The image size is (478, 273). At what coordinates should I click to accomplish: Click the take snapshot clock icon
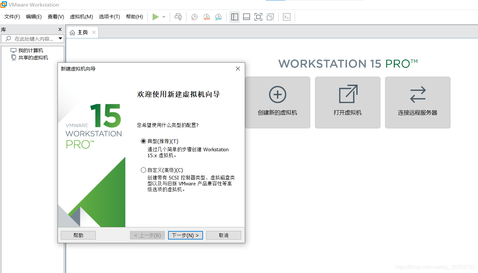coord(194,17)
